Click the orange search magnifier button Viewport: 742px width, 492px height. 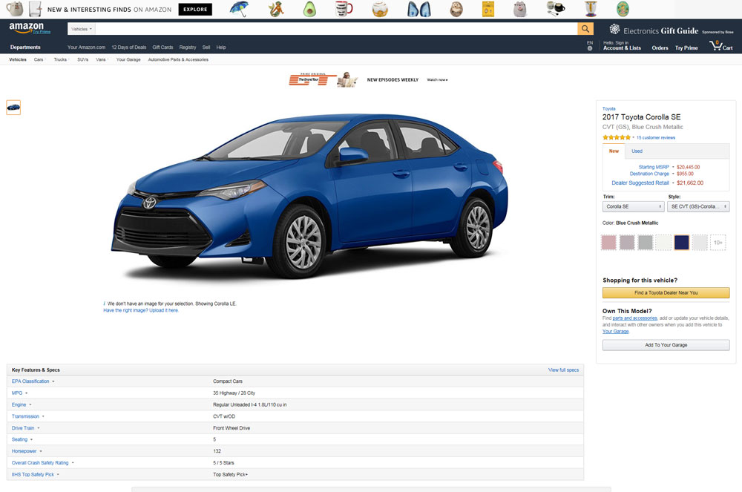tap(585, 29)
